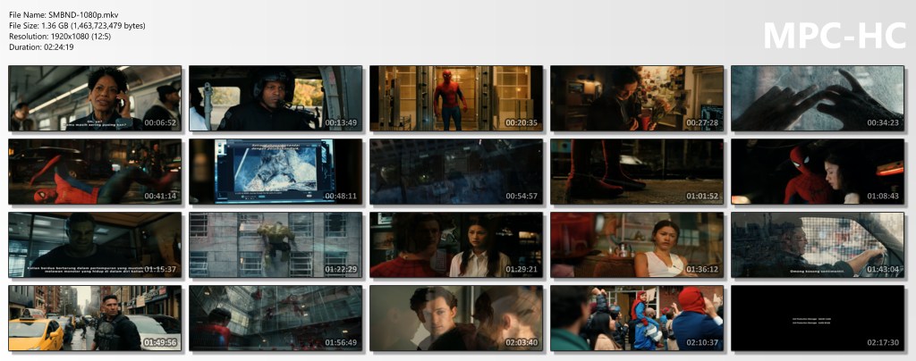Select the black credits thumbnail 02:17:30
Image resolution: width=916 pixels, height=361 pixels.
point(818,318)
